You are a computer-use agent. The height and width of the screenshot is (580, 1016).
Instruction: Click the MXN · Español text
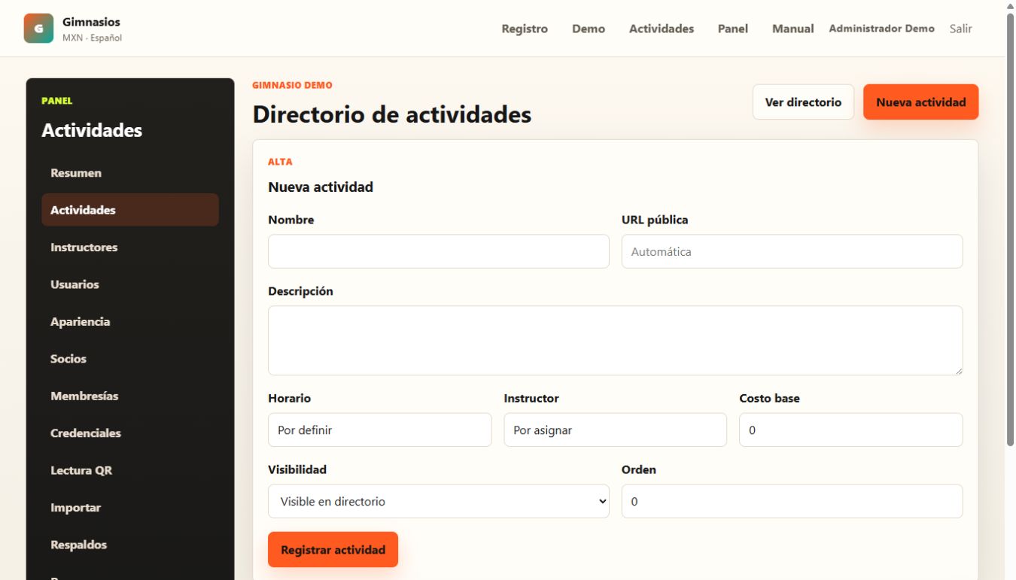click(x=92, y=38)
